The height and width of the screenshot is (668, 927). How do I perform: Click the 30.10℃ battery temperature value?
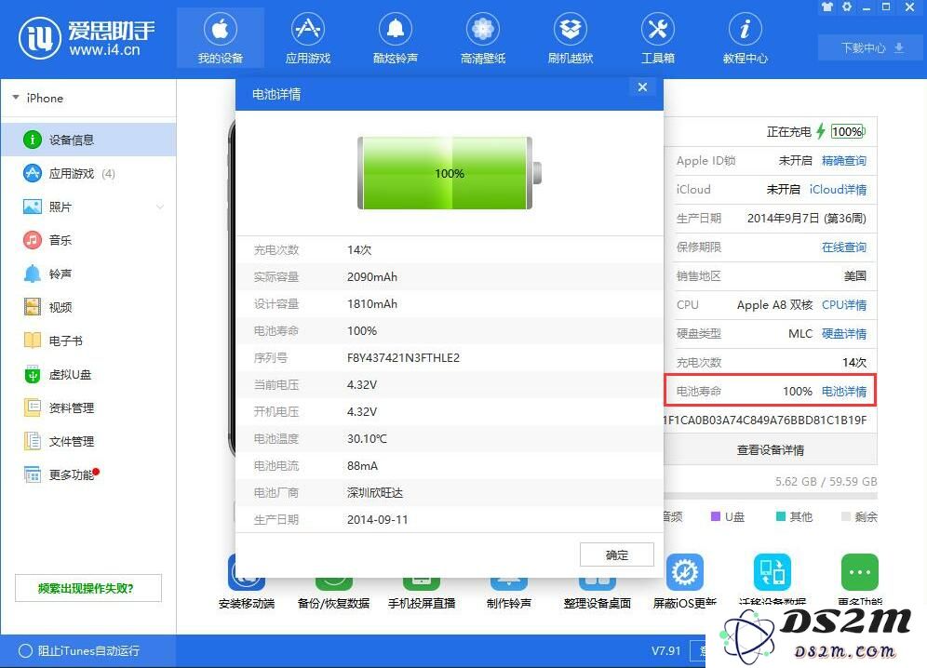click(367, 438)
